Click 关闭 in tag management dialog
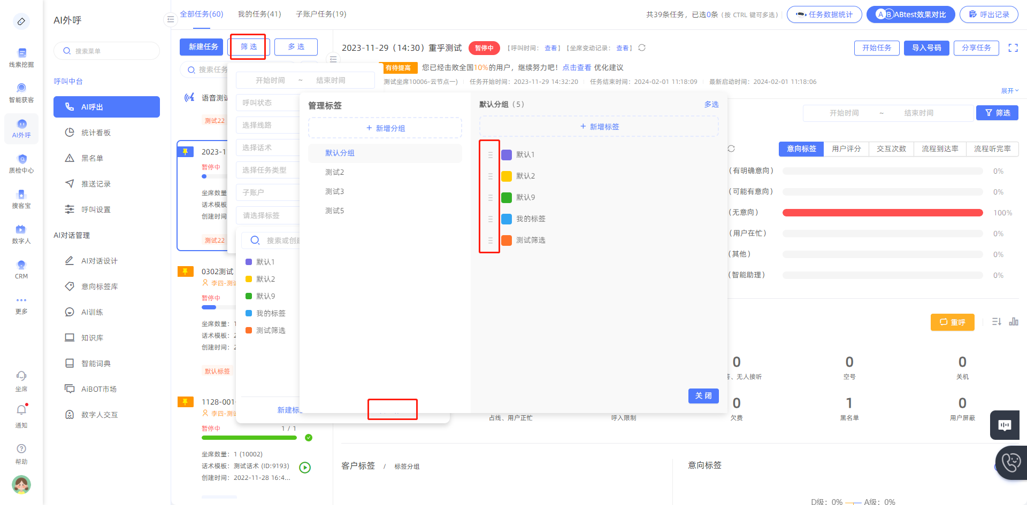 (703, 396)
